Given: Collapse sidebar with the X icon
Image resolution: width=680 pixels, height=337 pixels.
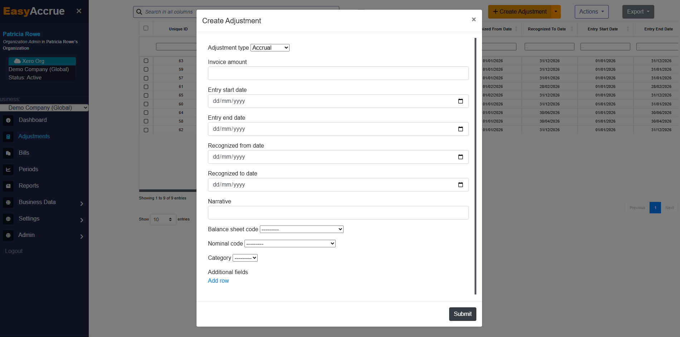Looking at the screenshot, I should pos(79,11).
